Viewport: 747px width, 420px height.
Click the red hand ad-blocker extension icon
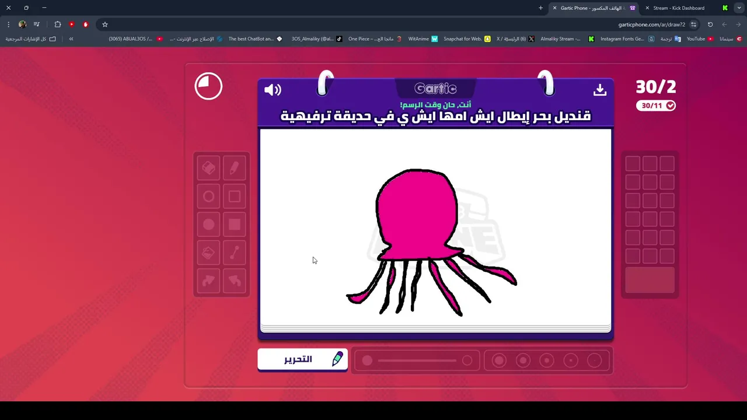click(86, 24)
